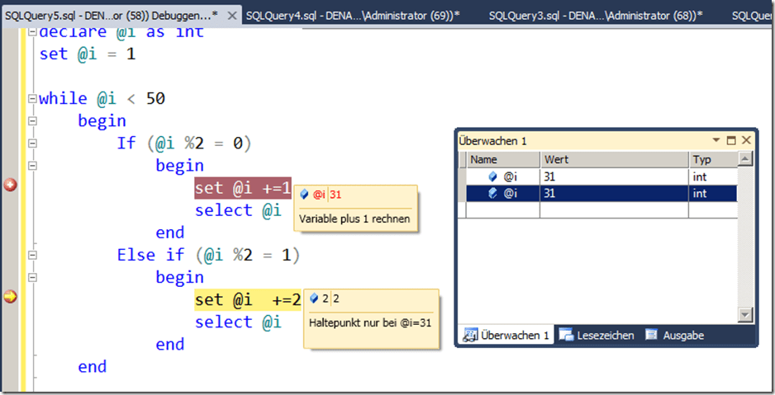Open the Überwachen 1 window position dropdown
Screen dimensions: 775x395
pyautogui.click(x=716, y=140)
